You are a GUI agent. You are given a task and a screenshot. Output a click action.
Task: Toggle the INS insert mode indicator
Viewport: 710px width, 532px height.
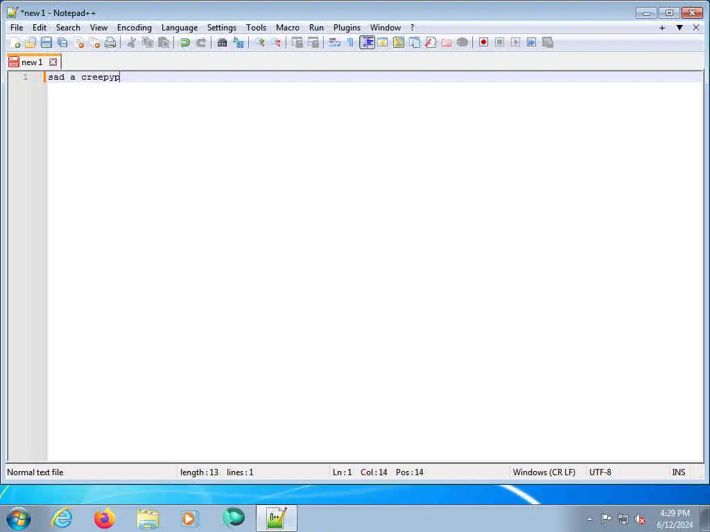[678, 472]
